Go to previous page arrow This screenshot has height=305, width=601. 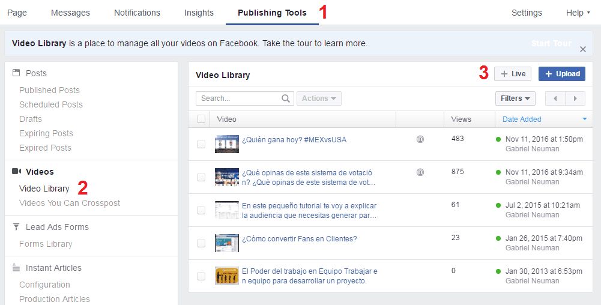[555, 98]
